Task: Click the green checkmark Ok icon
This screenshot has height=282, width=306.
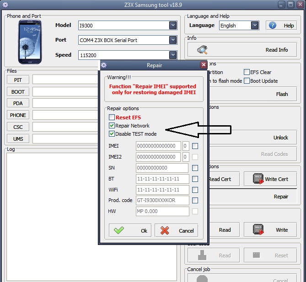Action: [119, 230]
